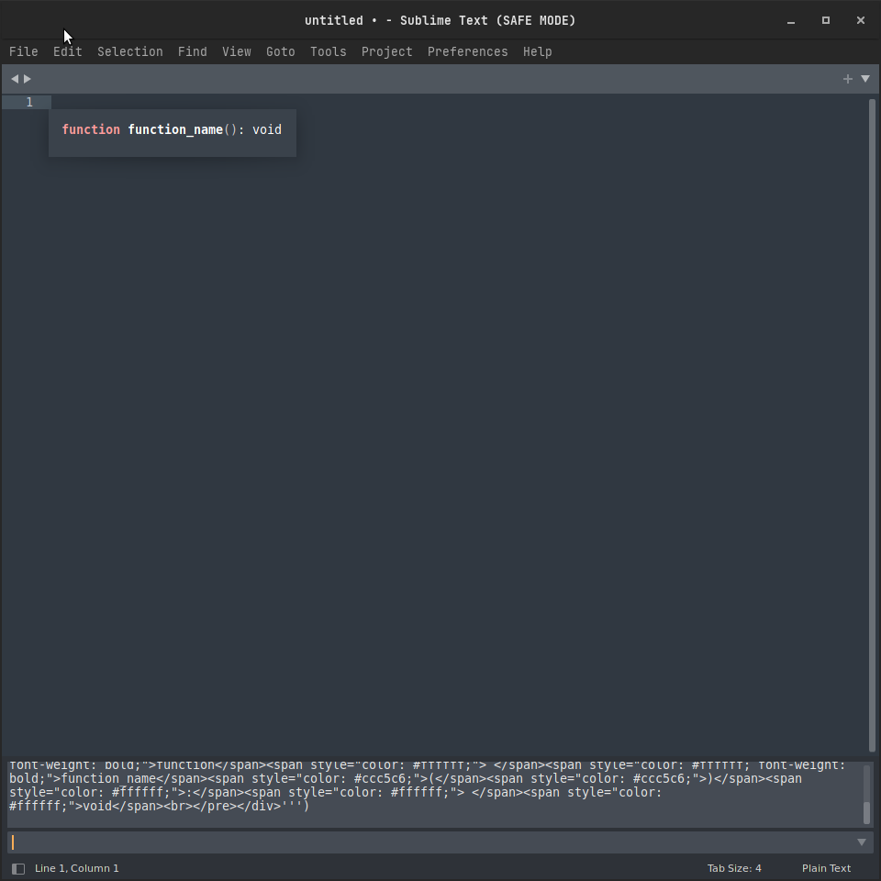
Task: Click line number 1 in the gutter
Action: 28,102
